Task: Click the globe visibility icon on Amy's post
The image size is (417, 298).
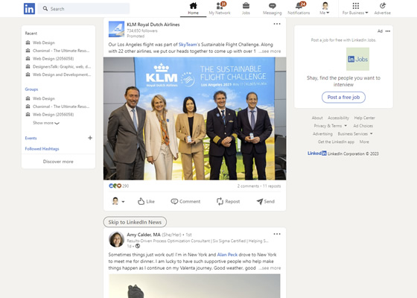Action: tap(138, 246)
